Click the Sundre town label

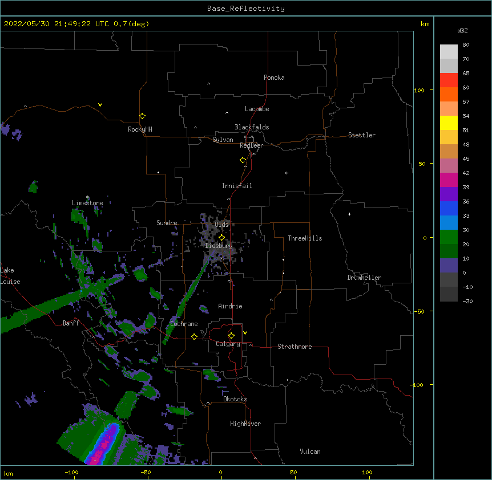167,223
